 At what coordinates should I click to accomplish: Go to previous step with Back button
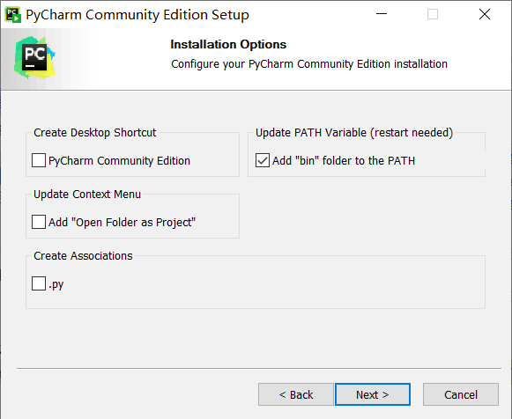(296, 394)
